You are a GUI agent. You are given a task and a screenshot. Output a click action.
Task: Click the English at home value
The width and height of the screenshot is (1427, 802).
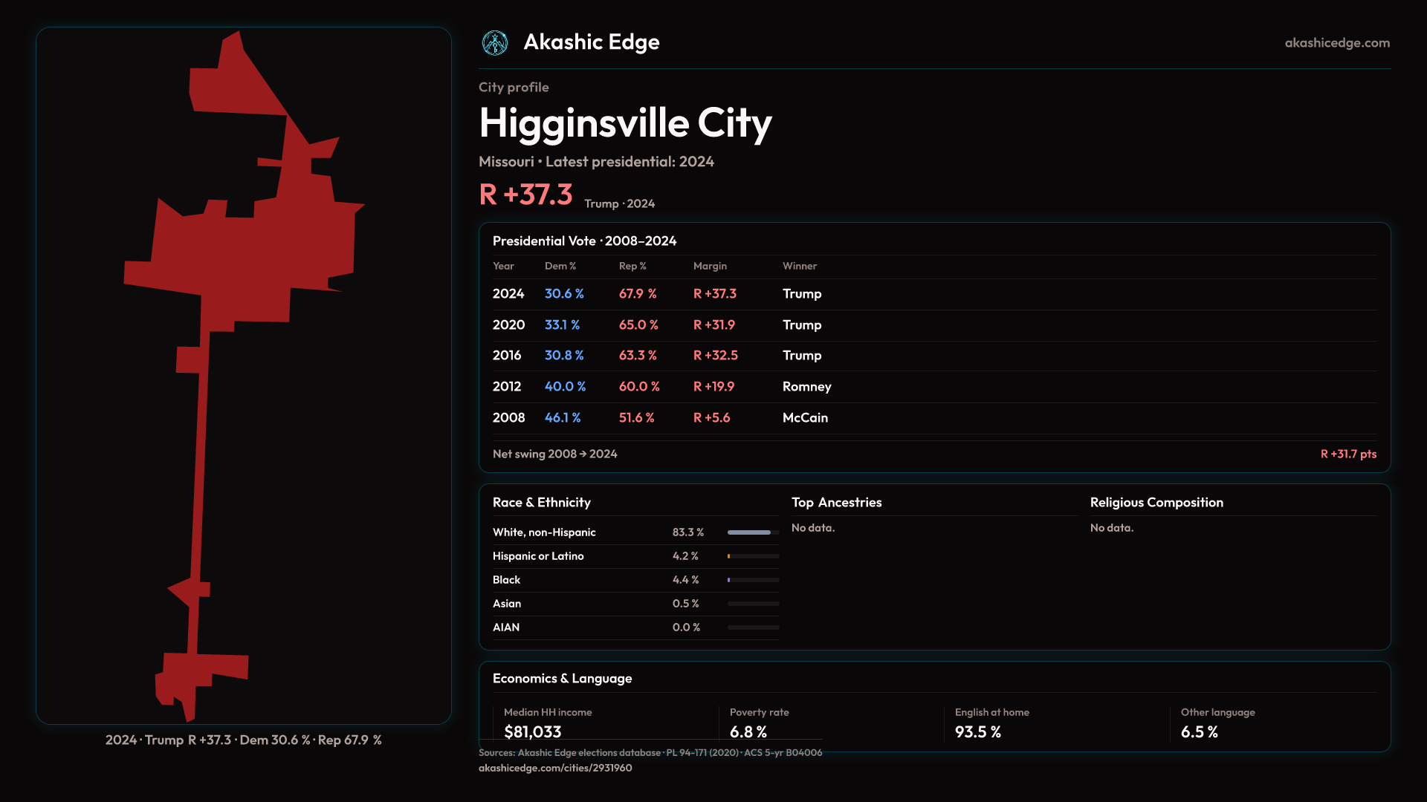[977, 732]
